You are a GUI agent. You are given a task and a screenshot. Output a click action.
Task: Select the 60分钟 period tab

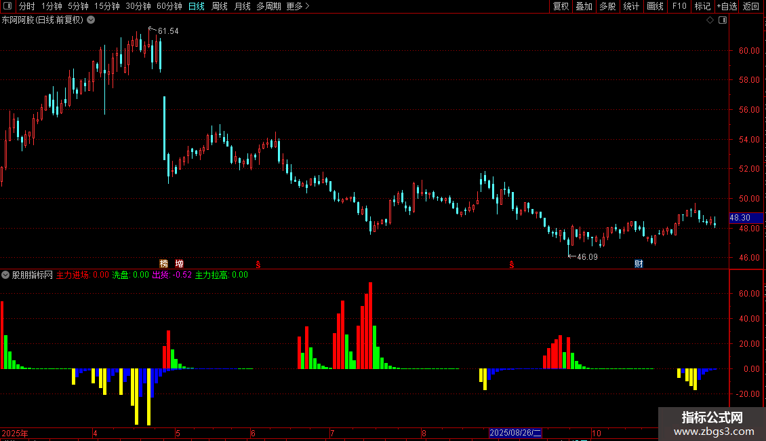[169, 6]
